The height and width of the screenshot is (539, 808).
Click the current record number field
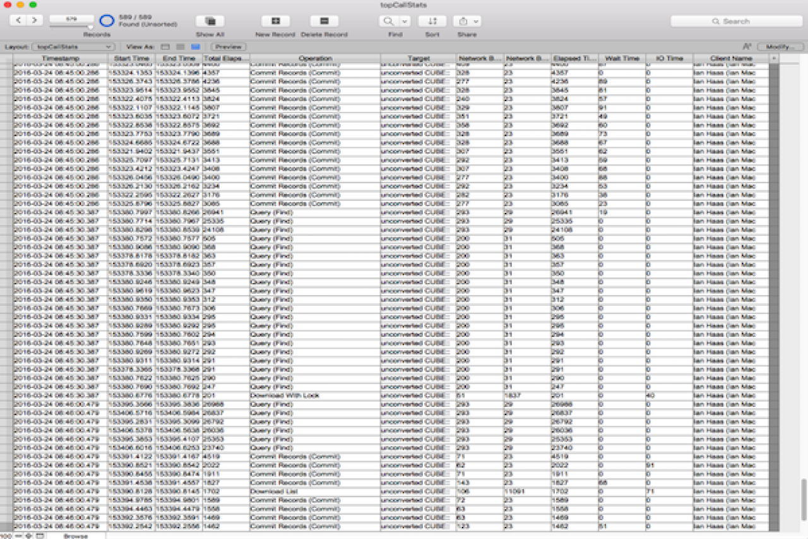click(x=71, y=19)
